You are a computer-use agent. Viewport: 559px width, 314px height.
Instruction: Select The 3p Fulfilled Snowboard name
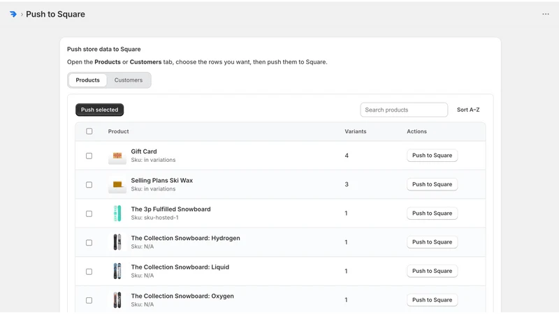[170, 209]
